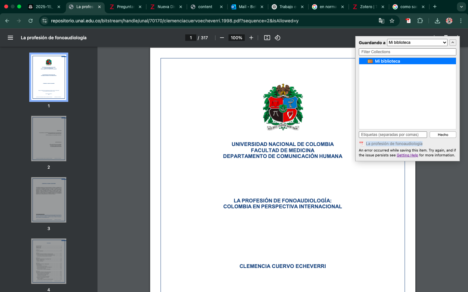Click La profesión de fonoaudiología item title
The width and height of the screenshot is (468, 292).
(x=394, y=144)
